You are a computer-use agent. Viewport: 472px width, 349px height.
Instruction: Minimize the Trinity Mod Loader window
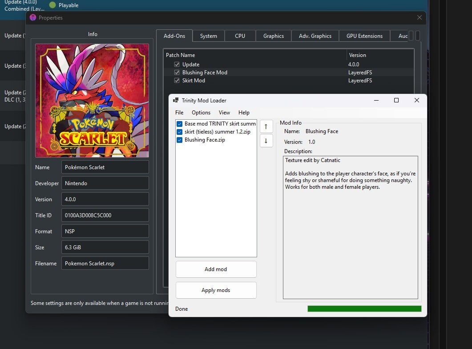pos(376,100)
